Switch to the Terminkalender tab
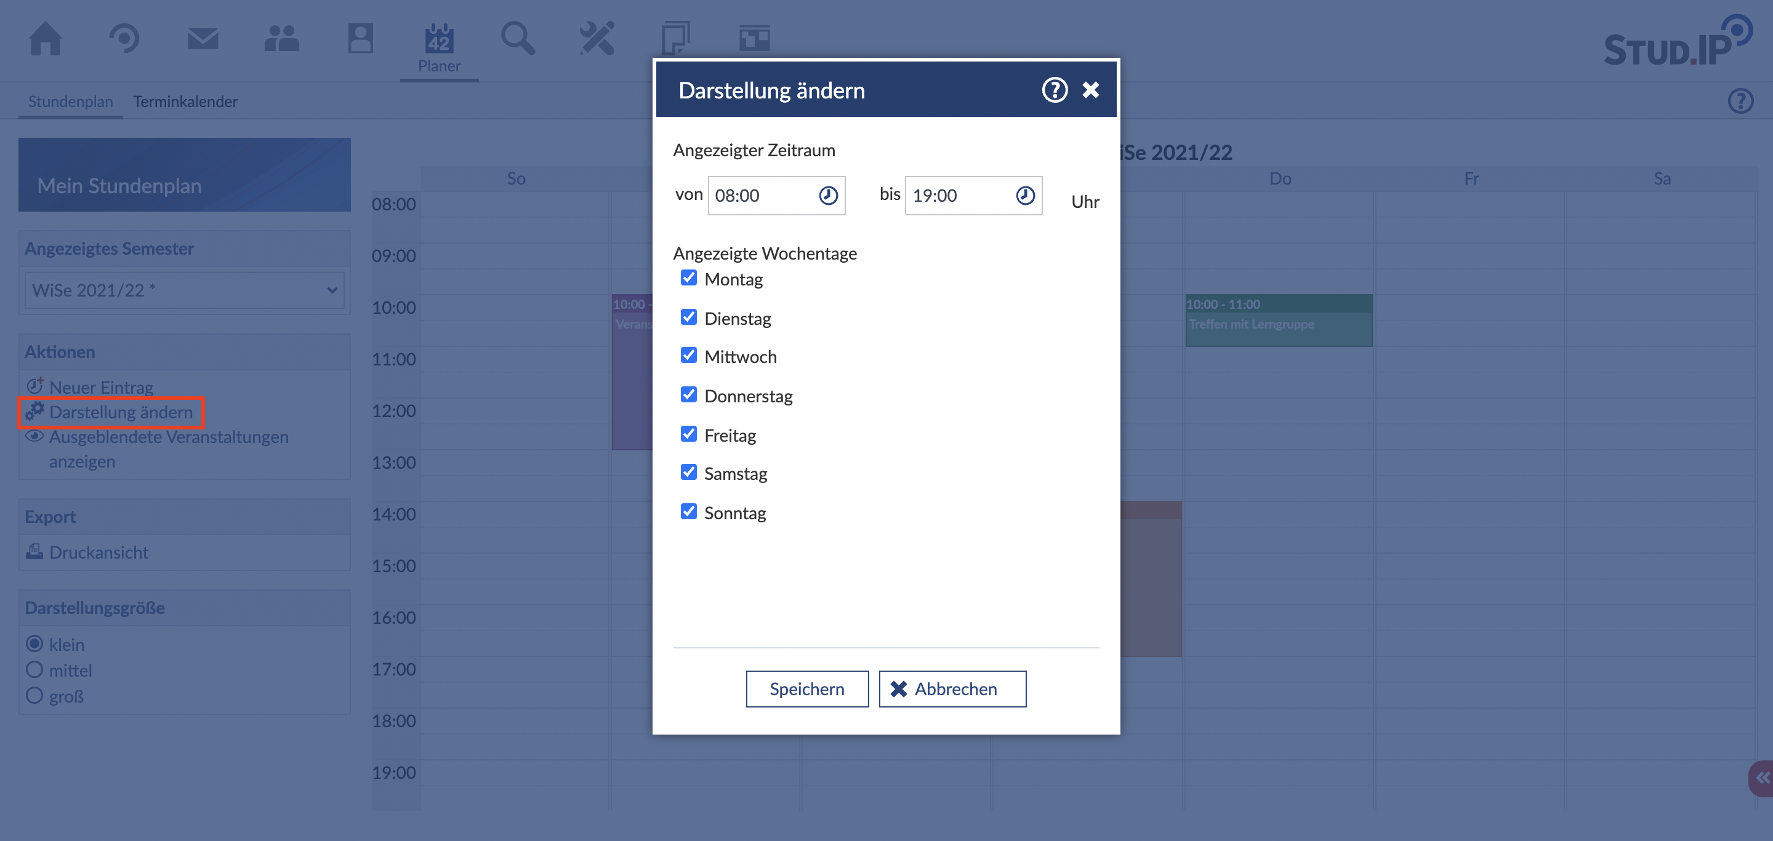The width and height of the screenshot is (1773, 841). coord(185,102)
